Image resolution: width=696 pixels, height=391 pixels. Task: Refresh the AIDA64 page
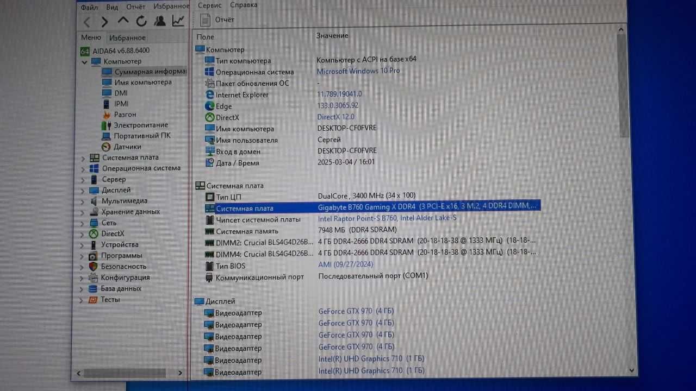tap(141, 21)
